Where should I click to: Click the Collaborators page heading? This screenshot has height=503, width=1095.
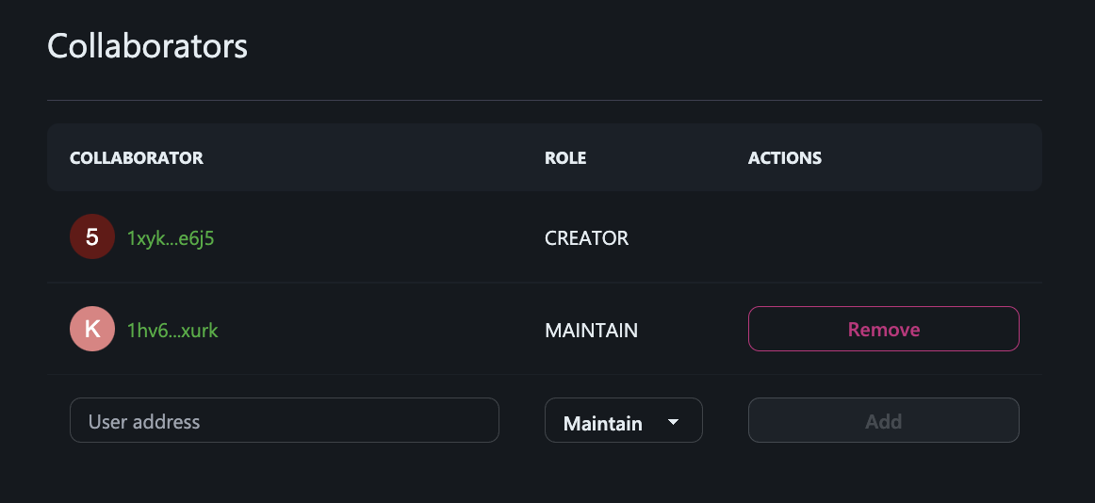pyautogui.click(x=147, y=46)
